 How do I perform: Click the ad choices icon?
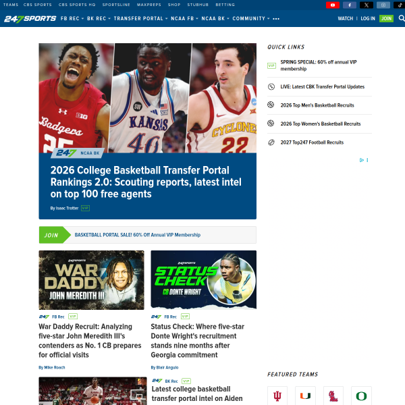362,160
